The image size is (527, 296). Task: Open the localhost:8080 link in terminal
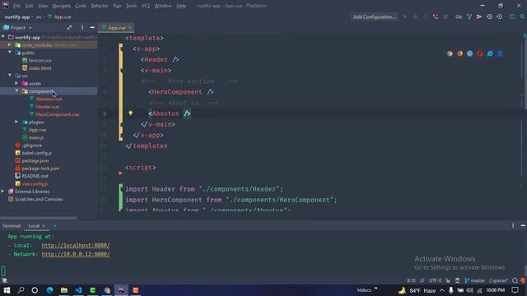point(76,245)
